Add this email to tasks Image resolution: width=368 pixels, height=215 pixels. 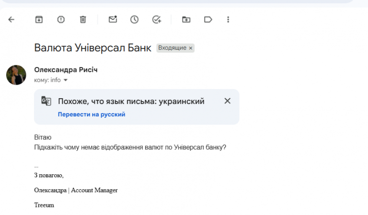(157, 20)
